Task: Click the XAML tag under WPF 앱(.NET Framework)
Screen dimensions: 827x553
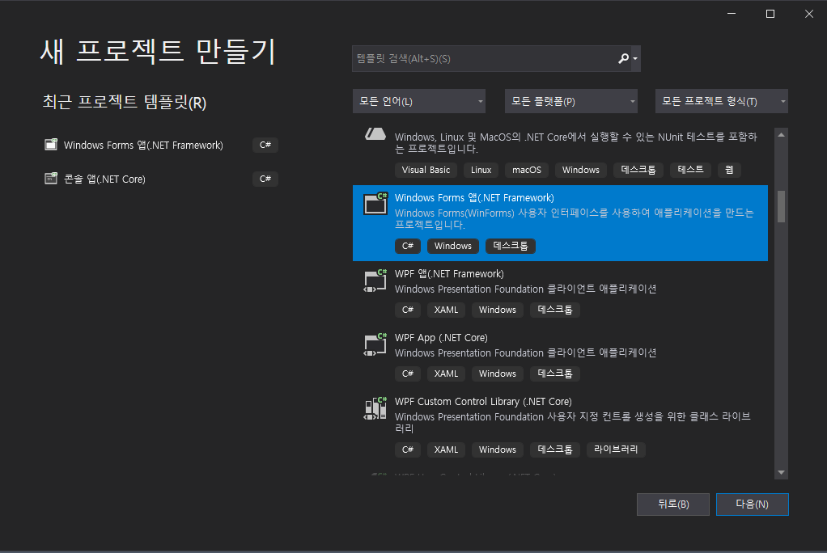Action: tap(446, 310)
